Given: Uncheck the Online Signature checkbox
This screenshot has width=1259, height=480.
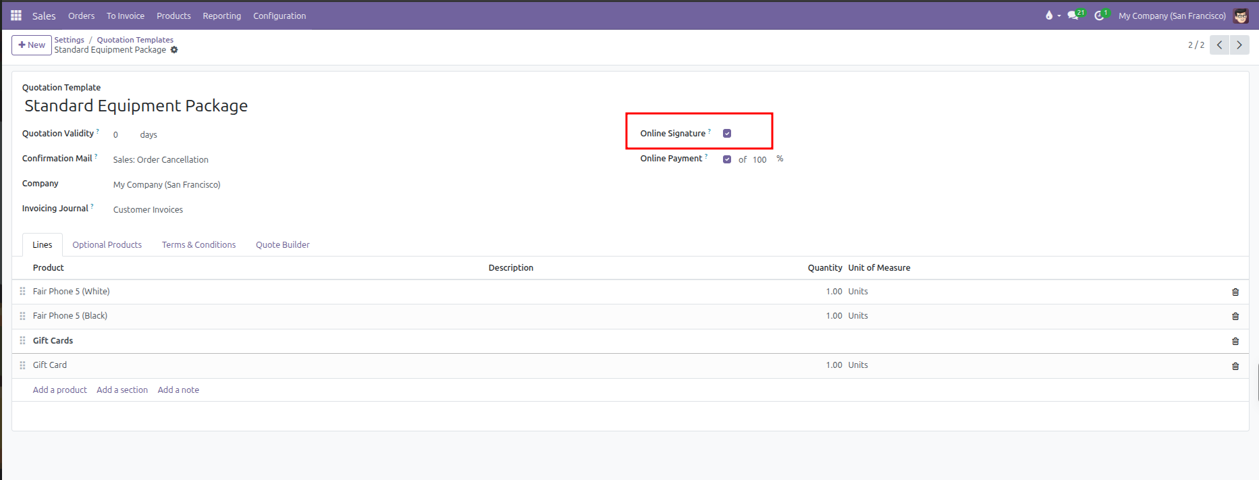Looking at the screenshot, I should coord(727,134).
